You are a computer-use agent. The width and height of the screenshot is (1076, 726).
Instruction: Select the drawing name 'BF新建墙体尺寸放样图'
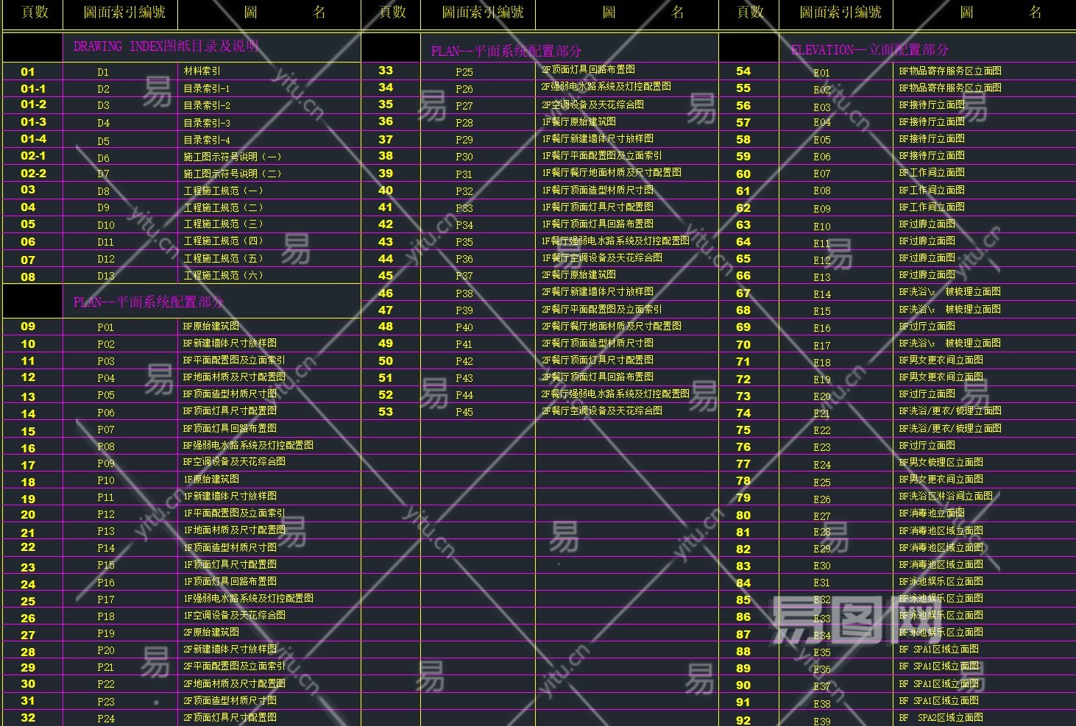pos(230,343)
